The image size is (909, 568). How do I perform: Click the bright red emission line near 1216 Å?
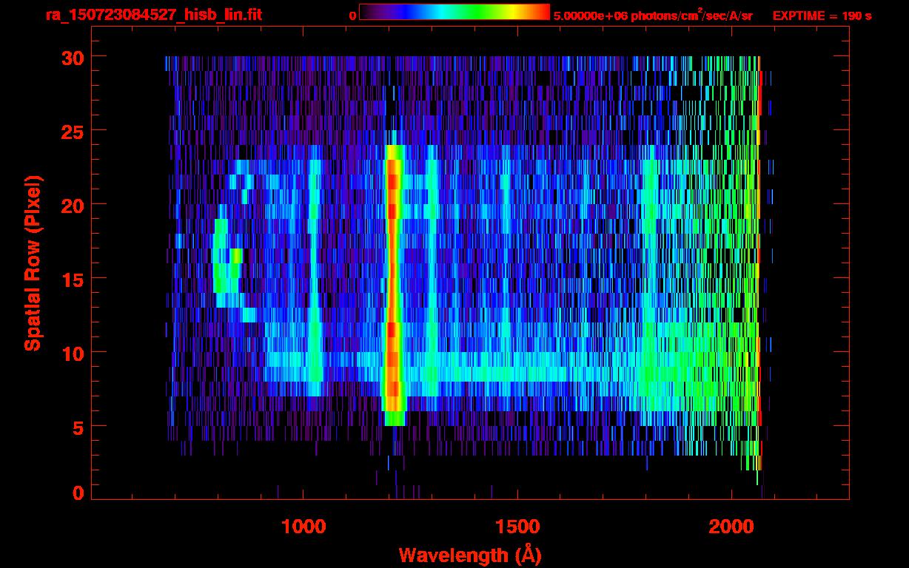tap(393, 285)
